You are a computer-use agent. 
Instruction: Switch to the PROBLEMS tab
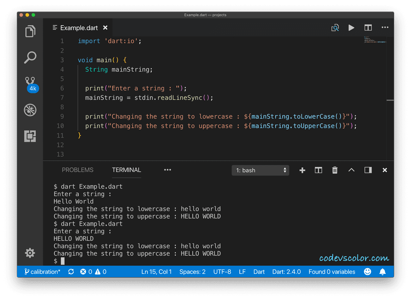pyautogui.click(x=77, y=170)
